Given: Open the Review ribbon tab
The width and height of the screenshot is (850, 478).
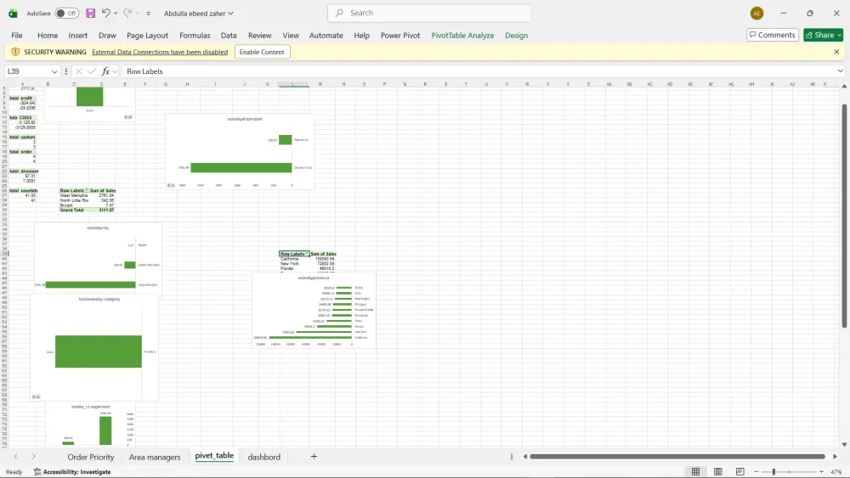Looking at the screenshot, I should click(x=259, y=35).
